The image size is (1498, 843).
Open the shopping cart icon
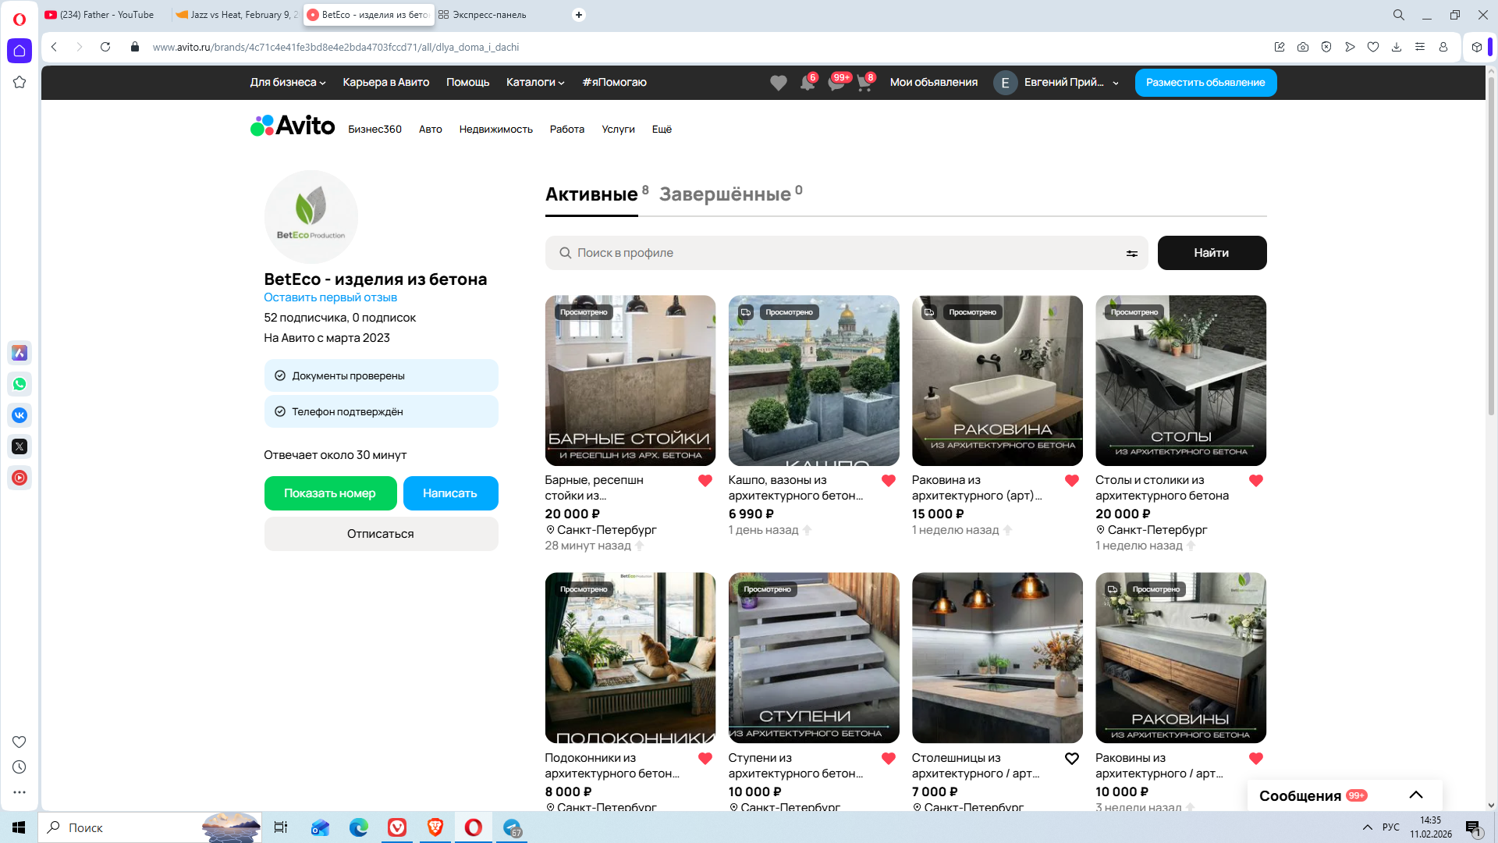pos(864,83)
